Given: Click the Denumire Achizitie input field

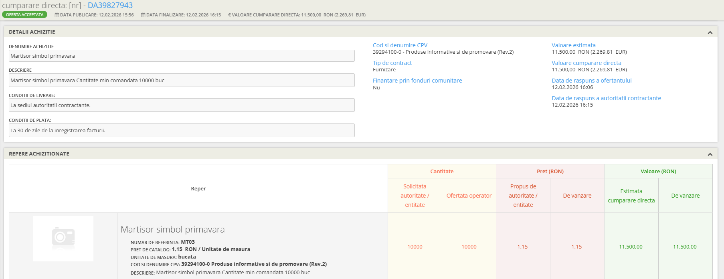Looking at the screenshot, I should pyautogui.click(x=182, y=56).
